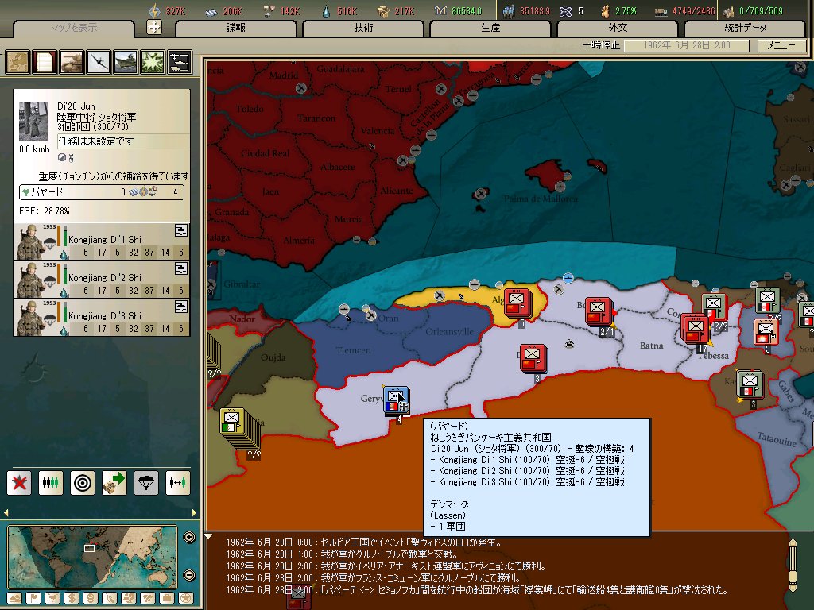Viewport: 814px width, 610px height.
Task: Click the world minimap
Action: [92, 557]
